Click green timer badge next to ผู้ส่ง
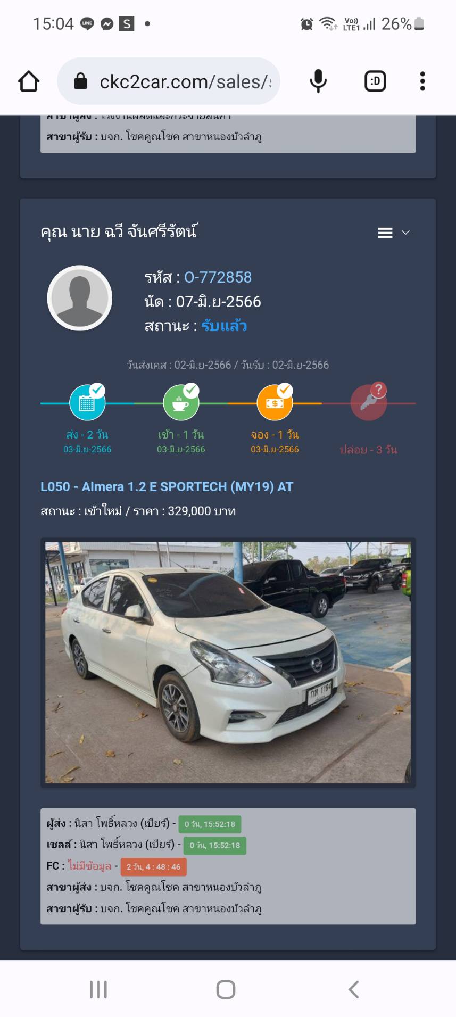 pos(210,824)
